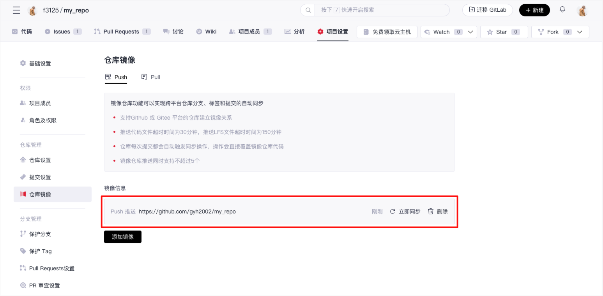Screen dimensions: 603x296
Task: Click the 免费领取云主机 button
Action: pos(387,32)
